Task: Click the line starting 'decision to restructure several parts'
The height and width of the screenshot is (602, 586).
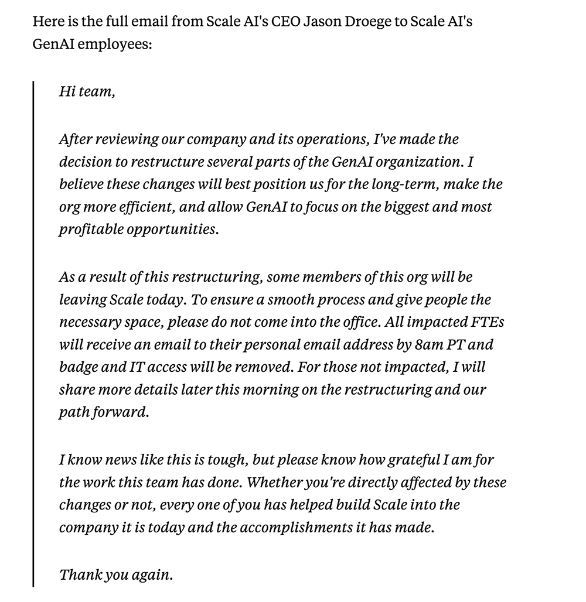Action: pos(266,162)
